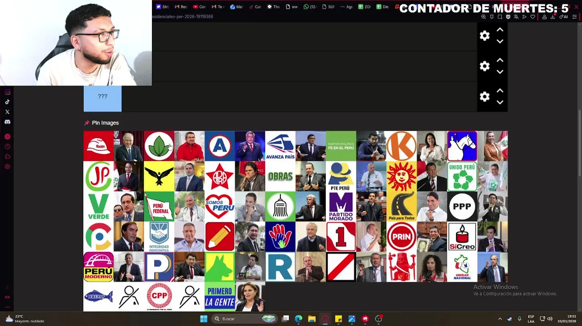Select the white horse party logo
The height and width of the screenshot is (326, 582).
(x=462, y=146)
